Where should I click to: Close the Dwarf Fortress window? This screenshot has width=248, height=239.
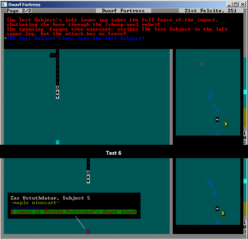point(243,5)
